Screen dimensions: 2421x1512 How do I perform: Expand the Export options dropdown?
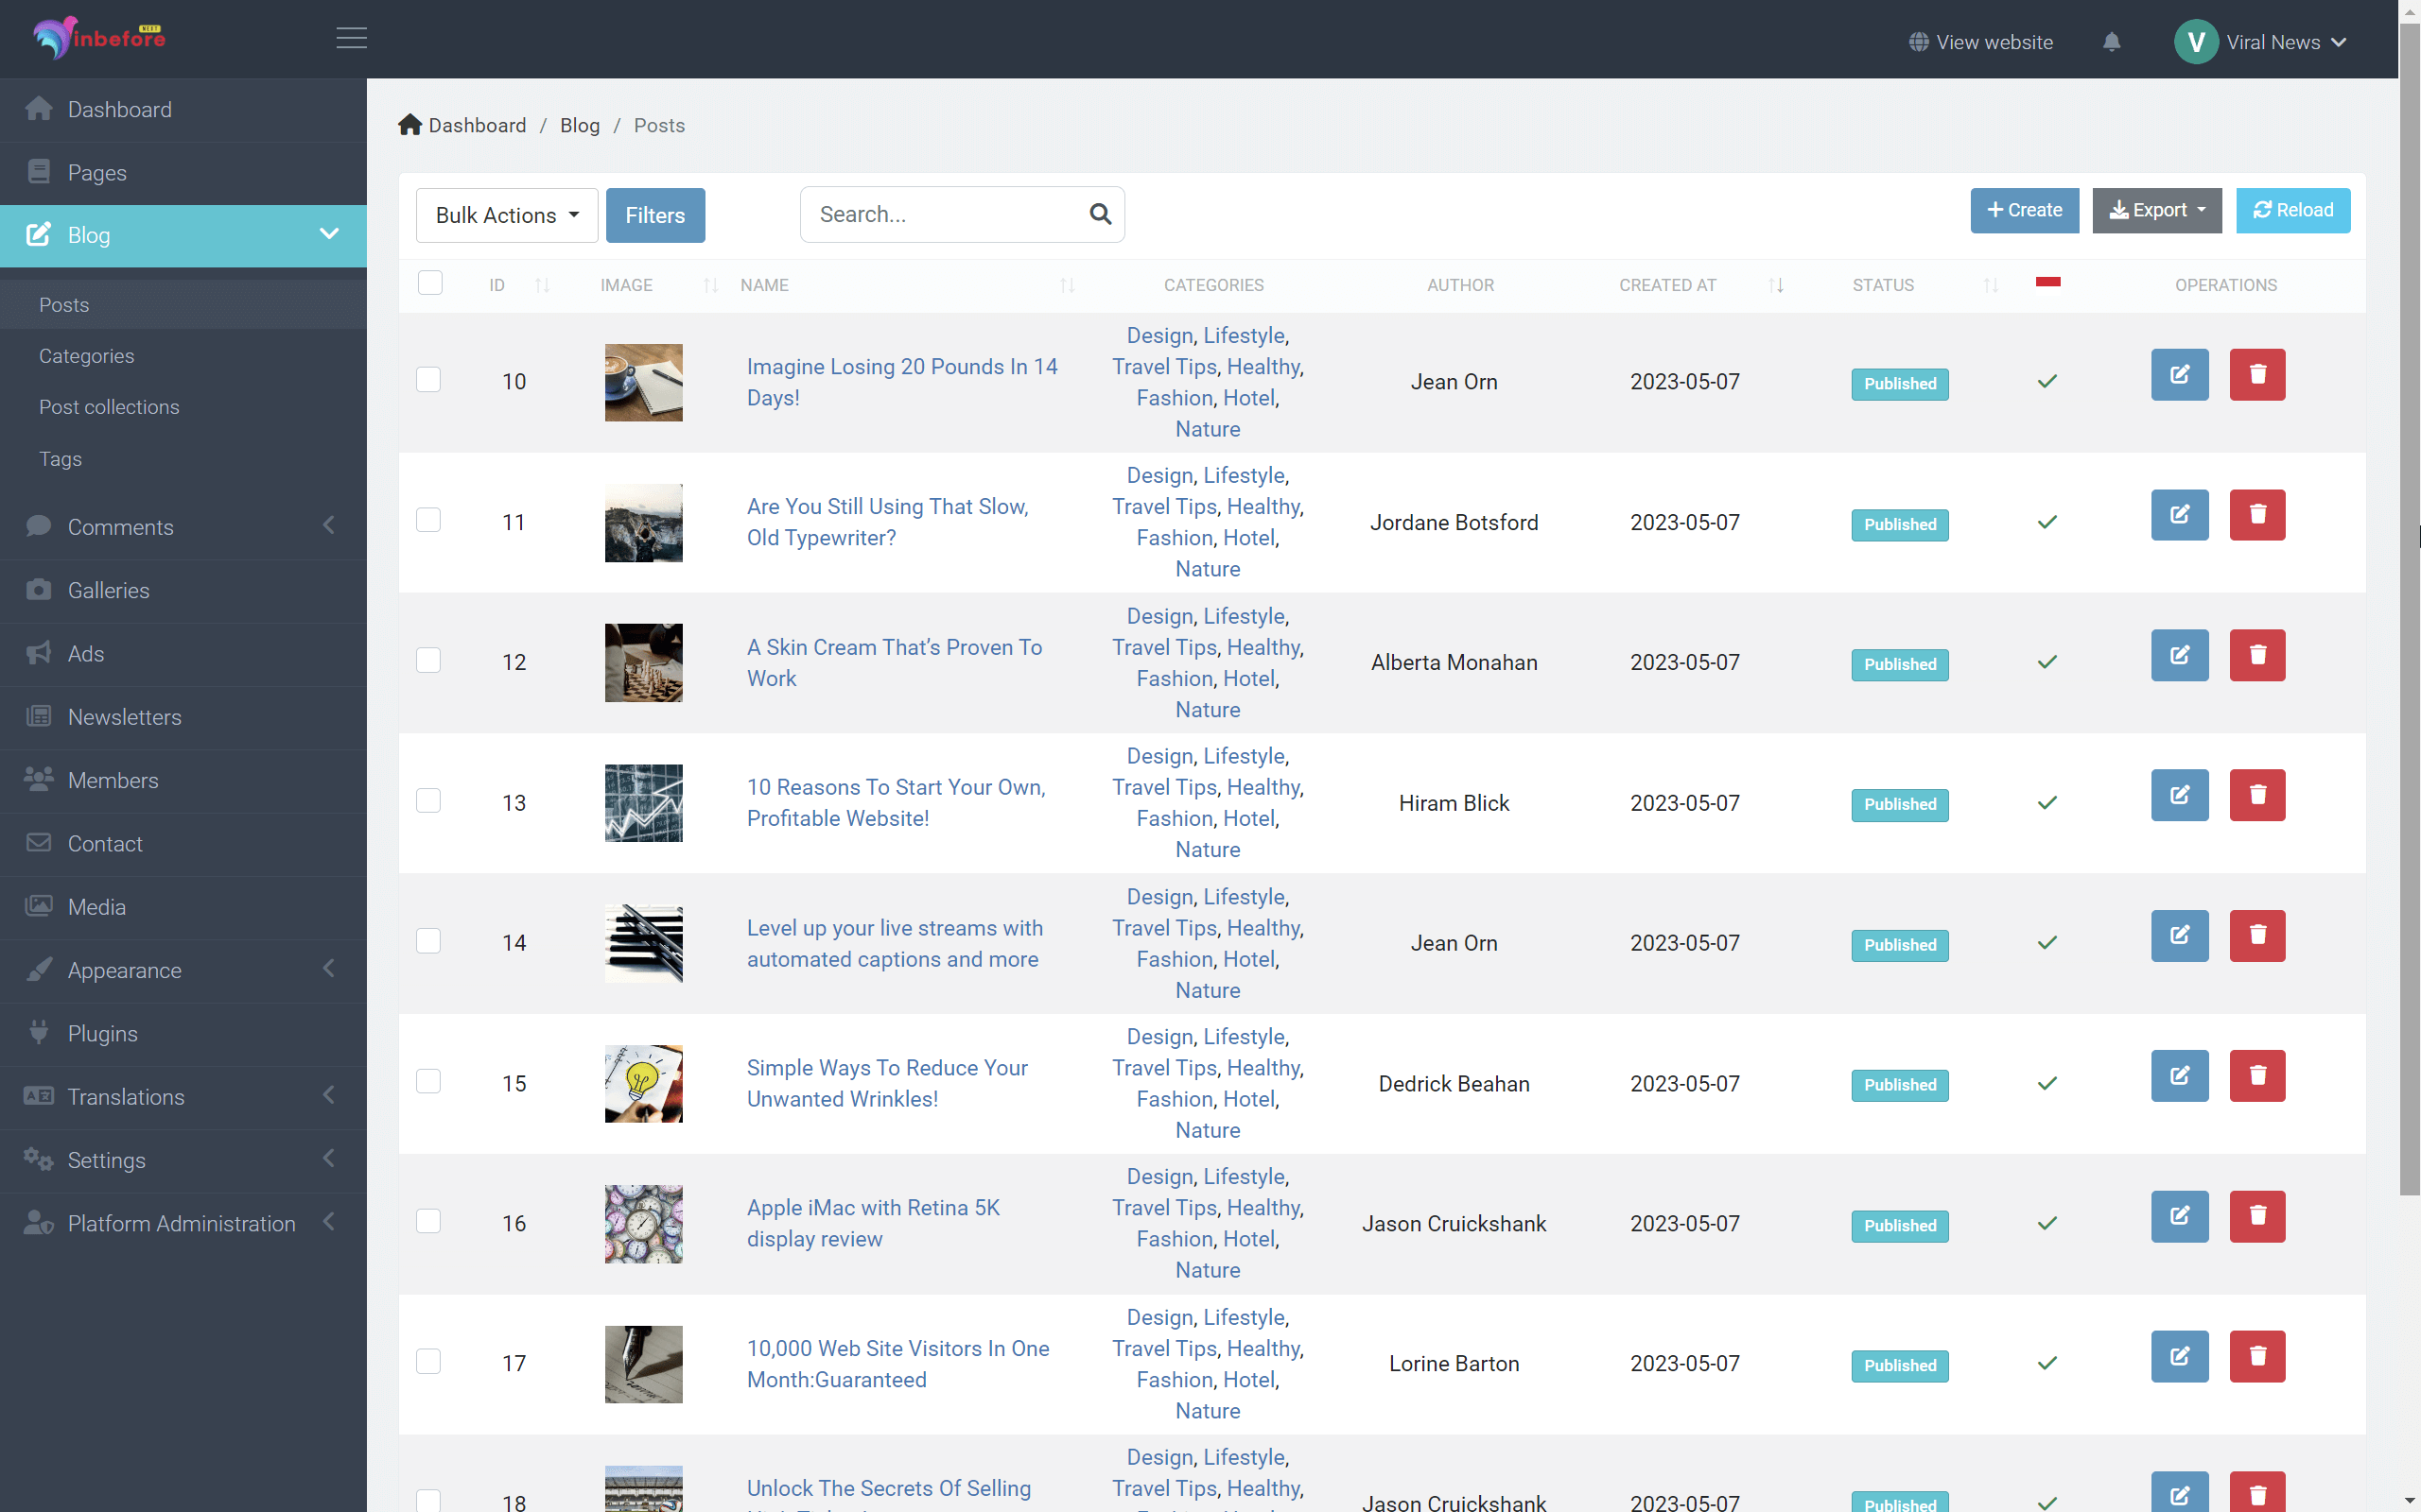tap(2155, 210)
